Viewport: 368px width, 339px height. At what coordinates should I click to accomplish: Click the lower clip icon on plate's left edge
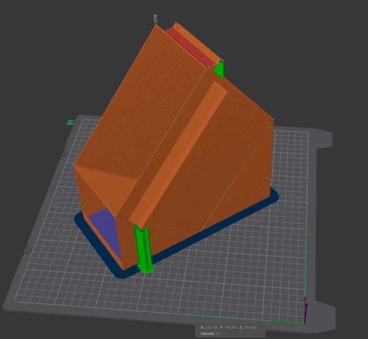[x=27, y=249]
